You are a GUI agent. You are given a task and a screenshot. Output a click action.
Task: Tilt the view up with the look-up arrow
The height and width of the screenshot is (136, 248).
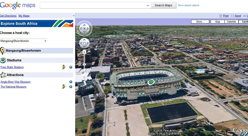[84, 25]
